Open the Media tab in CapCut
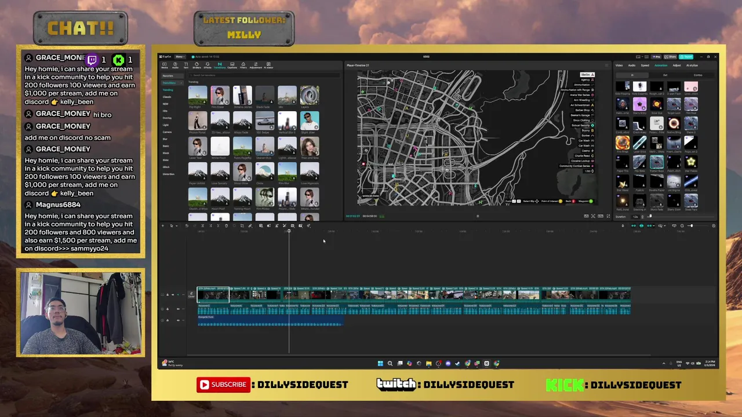This screenshot has width=742, height=417. tap(165, 65)
